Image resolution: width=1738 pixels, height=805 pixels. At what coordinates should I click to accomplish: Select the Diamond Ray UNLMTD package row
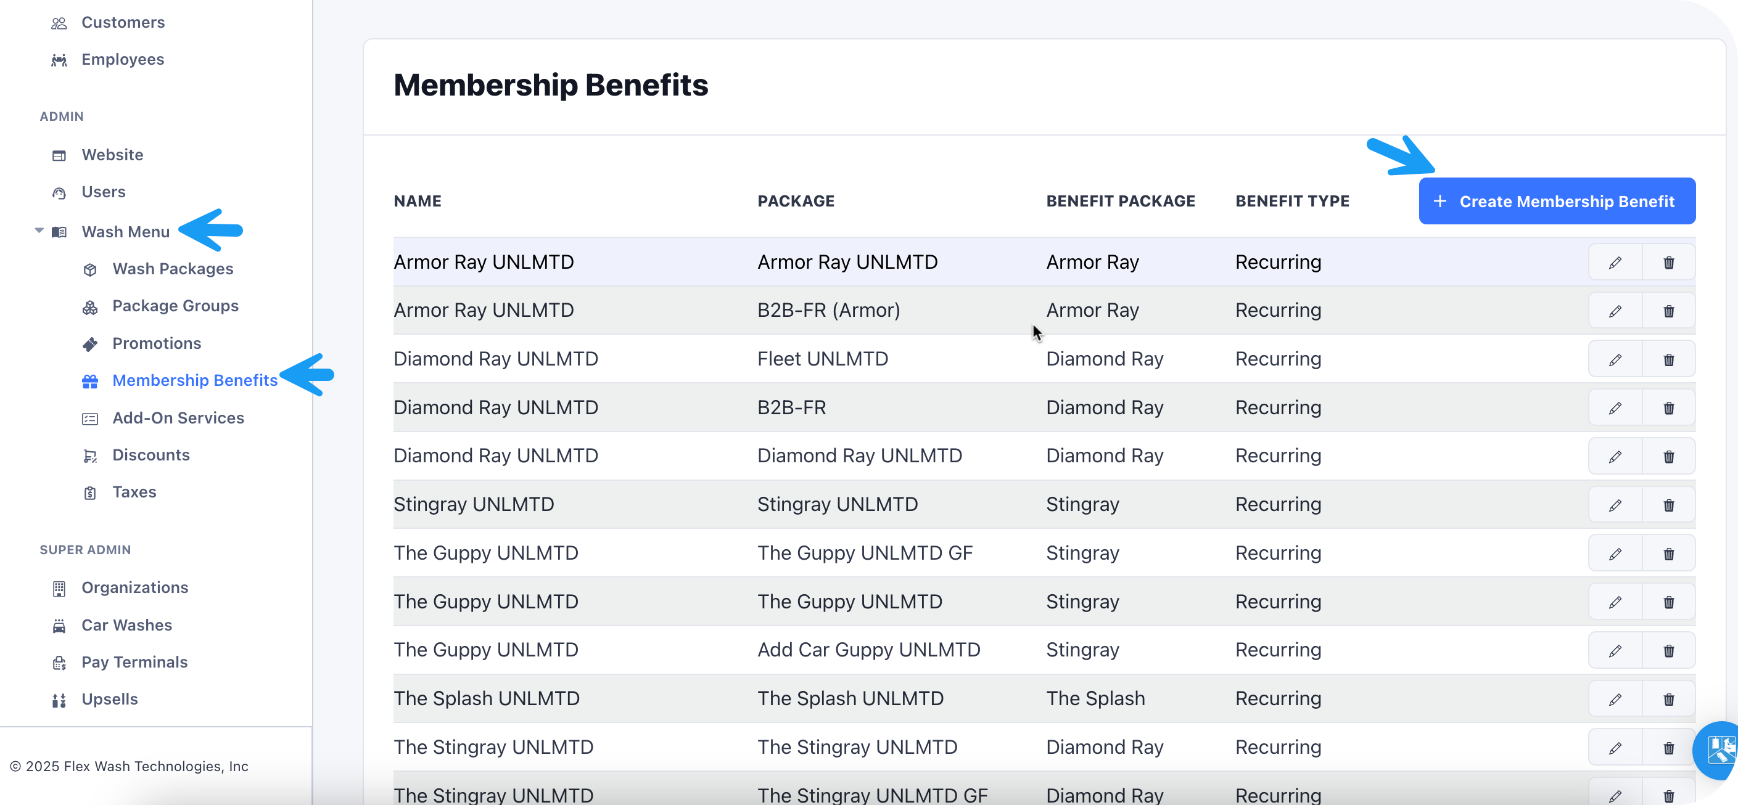click(x=859, y=457)
